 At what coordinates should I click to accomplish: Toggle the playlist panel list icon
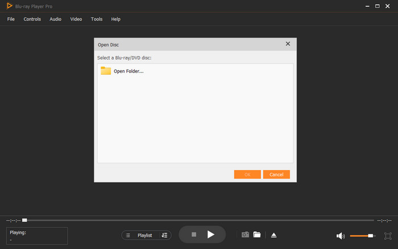pyautogui.click(x=128, y=235)
